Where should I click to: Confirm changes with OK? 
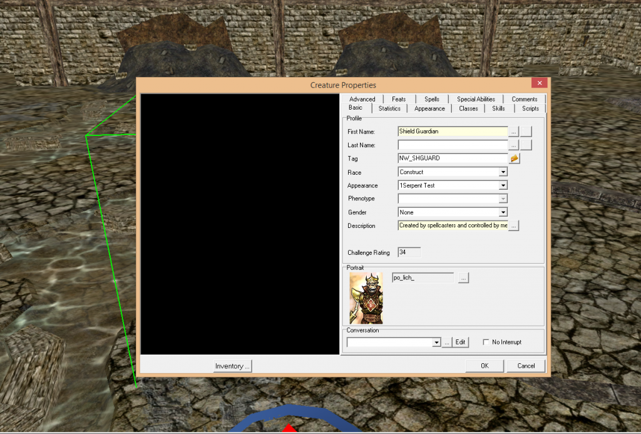(484, 366)
